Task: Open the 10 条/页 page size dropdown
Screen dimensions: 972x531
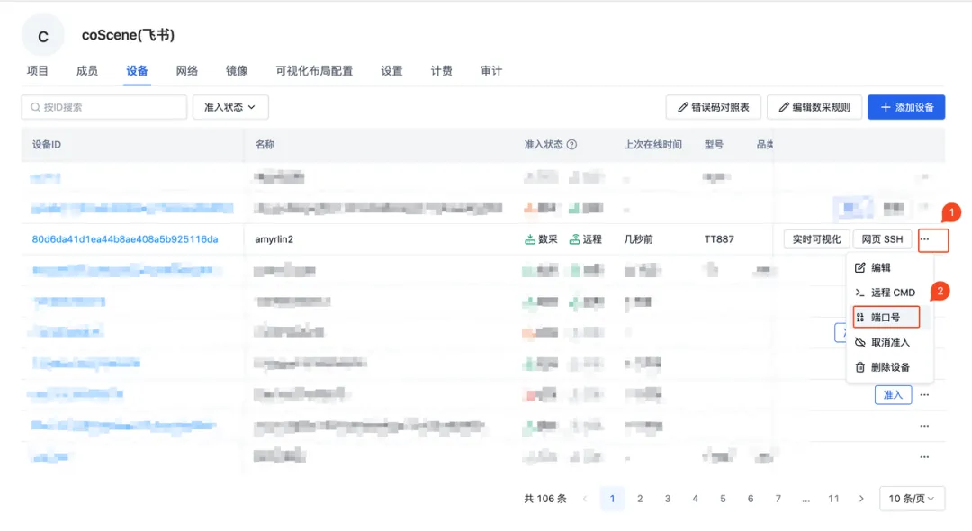Action: point(910,499)
